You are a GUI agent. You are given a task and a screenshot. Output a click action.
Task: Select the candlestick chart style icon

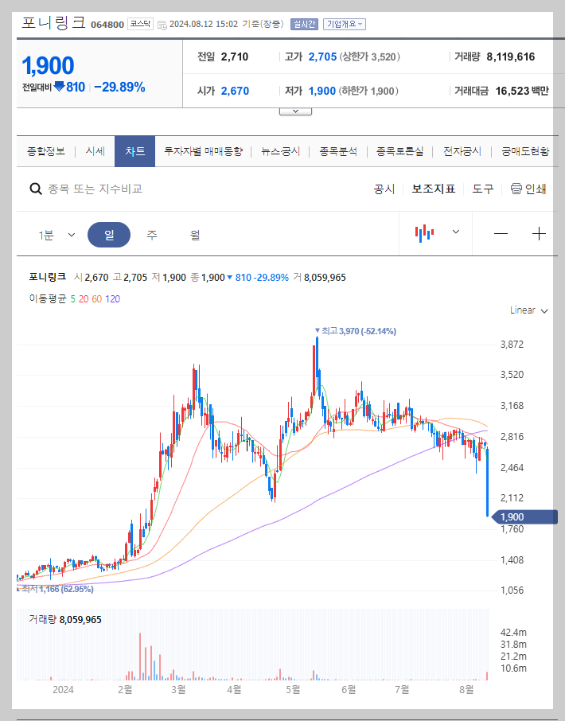pyautogui.click(x=426, y=233)
